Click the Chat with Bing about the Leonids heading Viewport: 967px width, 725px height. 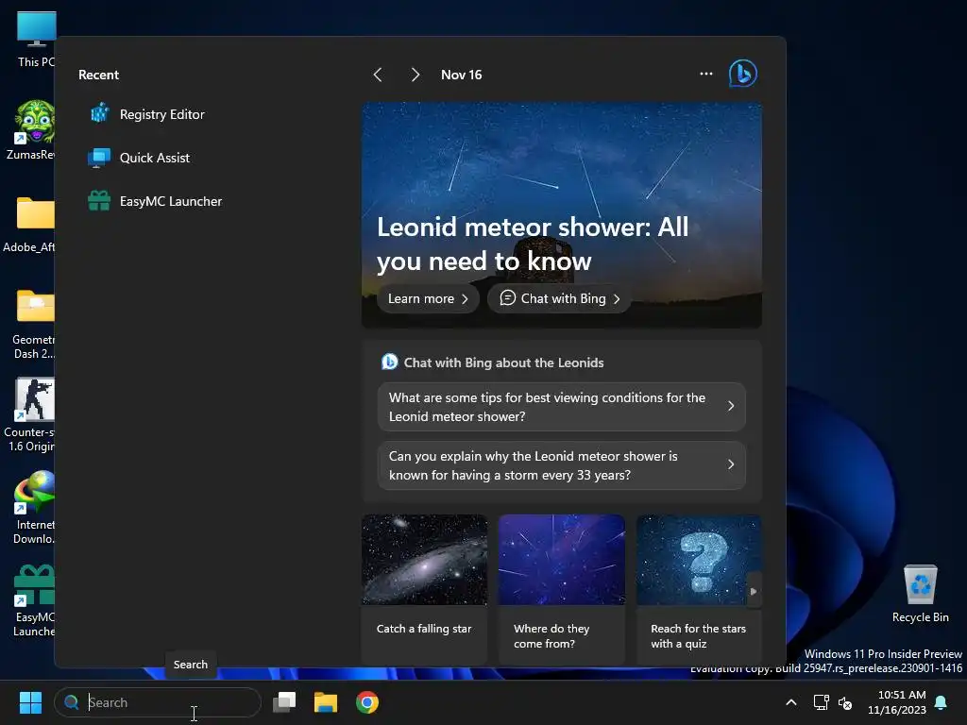[503, 362]
